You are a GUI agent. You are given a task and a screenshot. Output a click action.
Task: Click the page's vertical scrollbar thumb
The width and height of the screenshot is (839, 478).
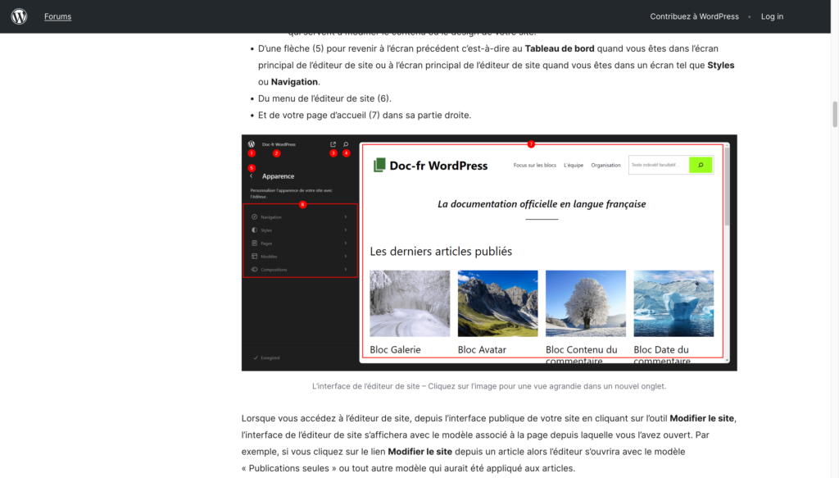(835, 114)
